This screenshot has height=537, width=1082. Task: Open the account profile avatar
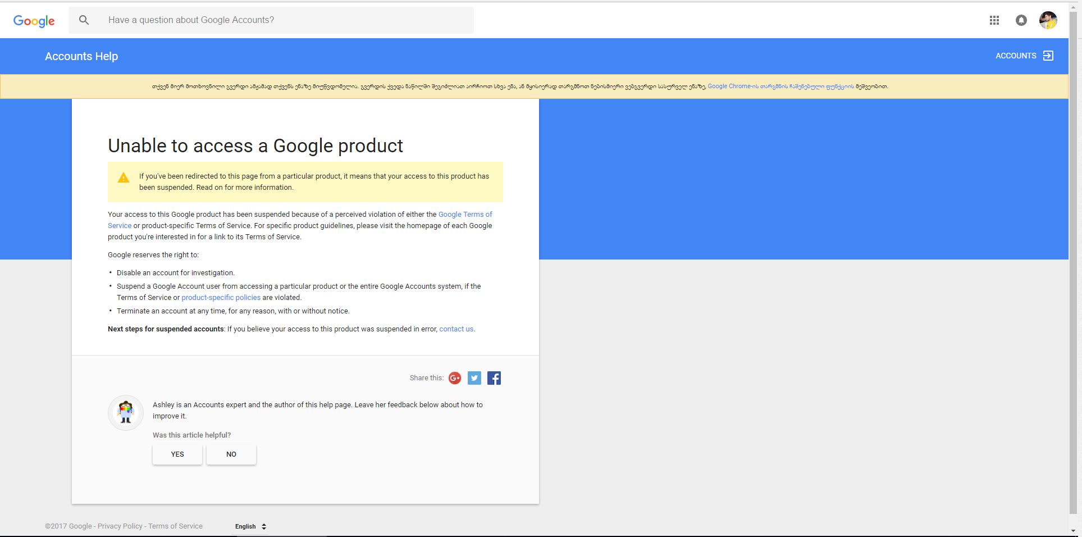(x=1048, y=20)
